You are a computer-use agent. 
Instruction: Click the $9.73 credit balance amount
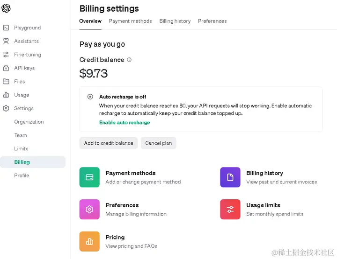point(94,73)
